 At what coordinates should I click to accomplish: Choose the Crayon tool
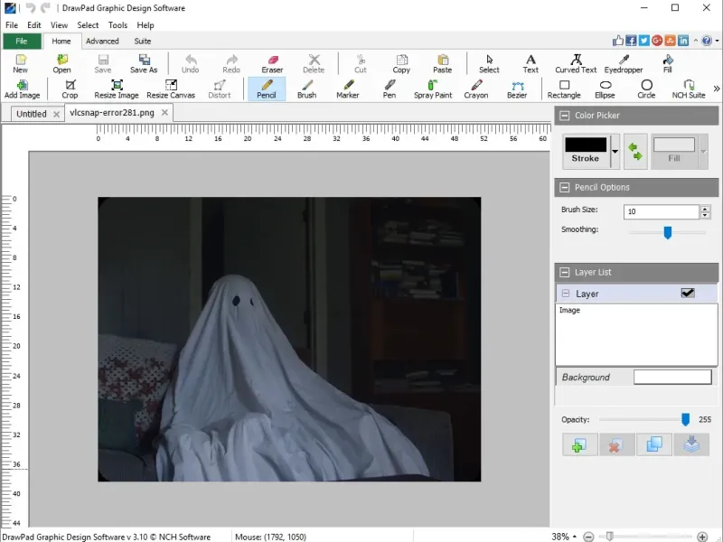point(476,89)
